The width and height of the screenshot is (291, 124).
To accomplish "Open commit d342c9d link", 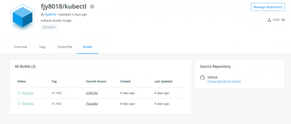I will coord(92,93).
